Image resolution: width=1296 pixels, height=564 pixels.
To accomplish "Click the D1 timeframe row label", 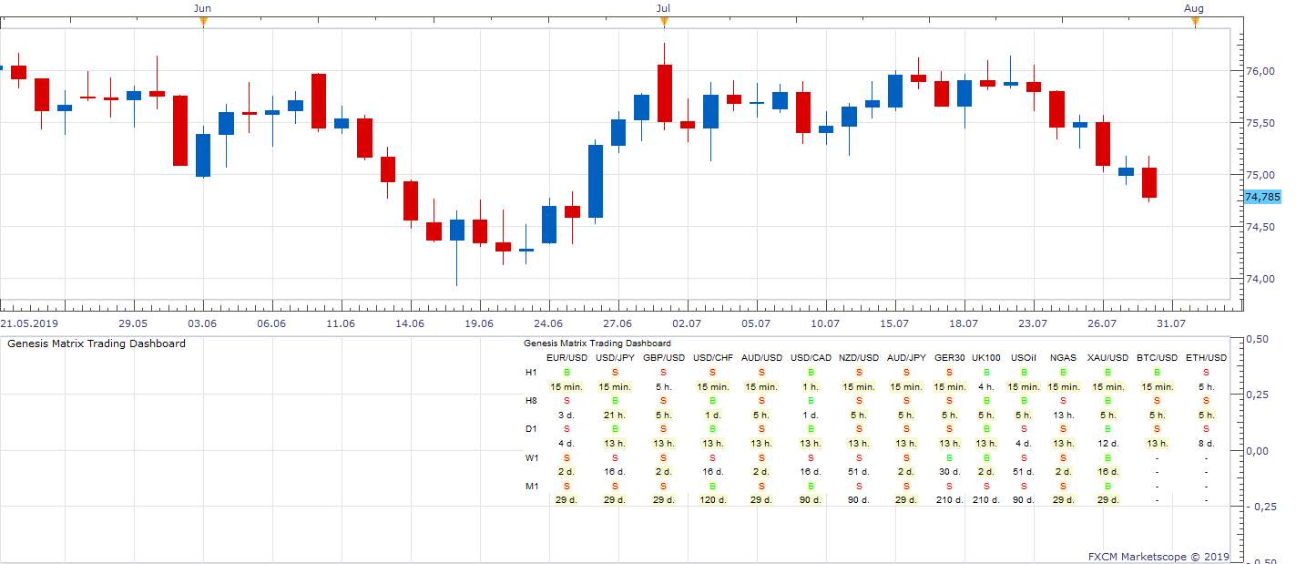I will tap(532, 429).
